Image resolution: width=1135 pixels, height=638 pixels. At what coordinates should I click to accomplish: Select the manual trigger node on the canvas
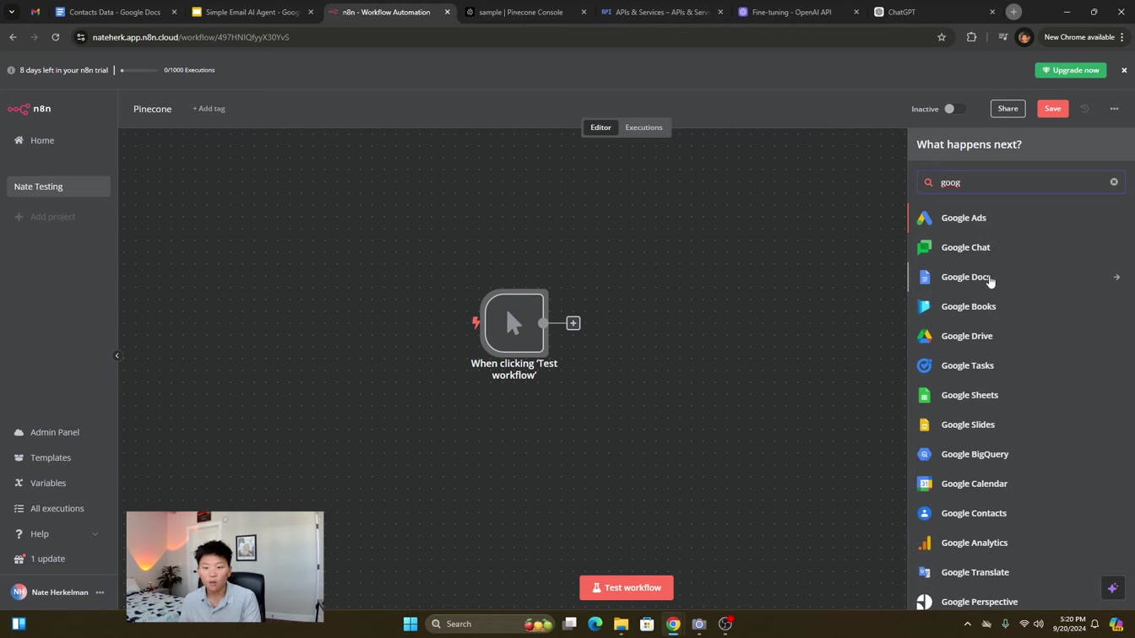514,322
